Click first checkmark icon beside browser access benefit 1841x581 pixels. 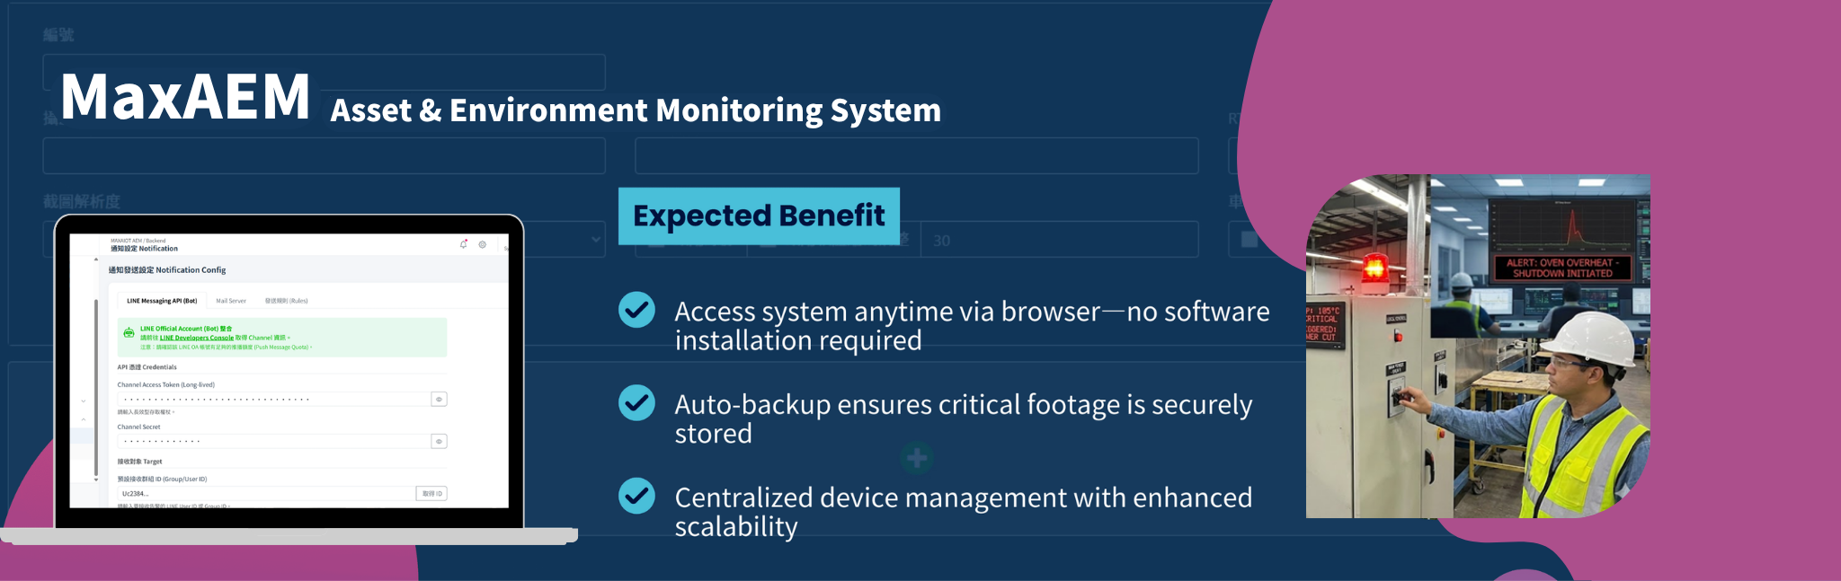pyautogui.click(x=636, y=310)
